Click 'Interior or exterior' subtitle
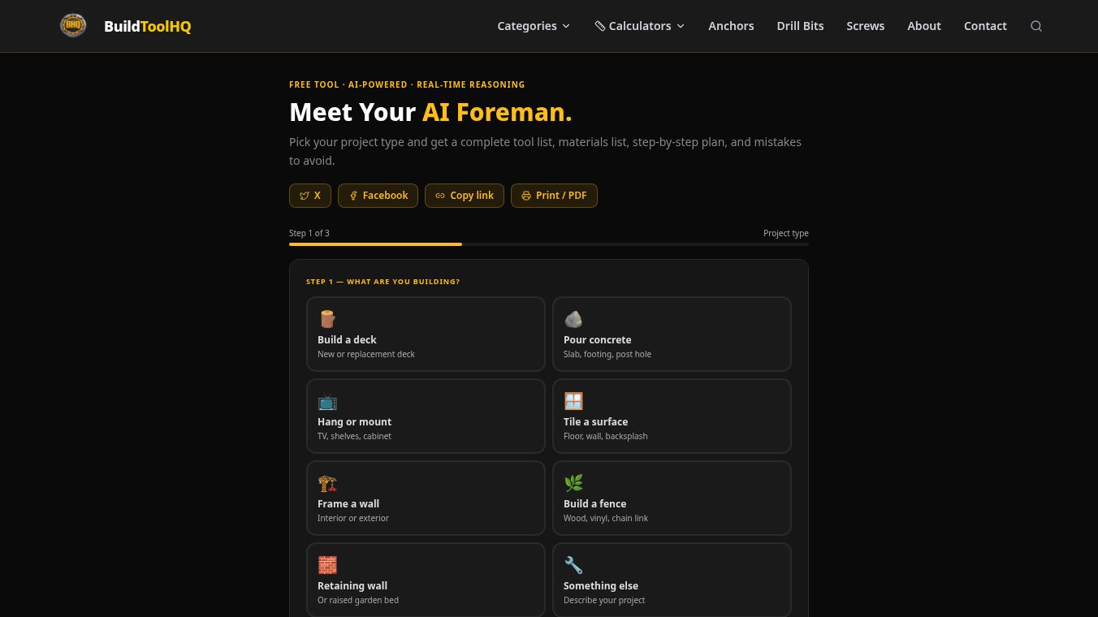Image resolution: width=1098 pixels, height=617 pixels. pos(353,518)
